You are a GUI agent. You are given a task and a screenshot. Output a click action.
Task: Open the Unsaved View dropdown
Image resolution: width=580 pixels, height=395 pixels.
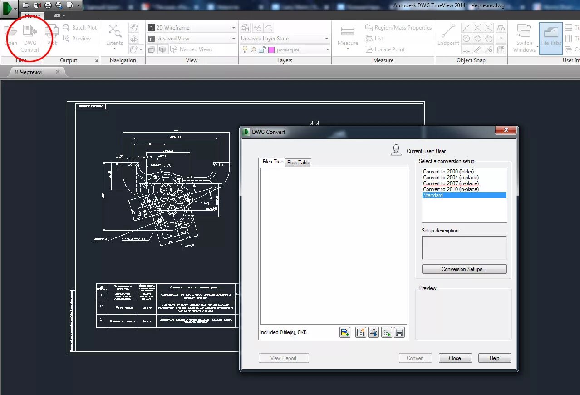192,39
